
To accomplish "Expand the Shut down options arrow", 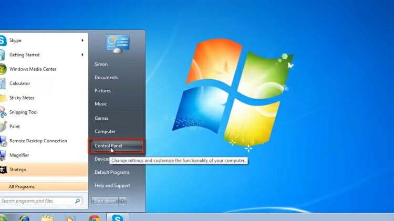I will pyautogui.click(x=122, y=201).
